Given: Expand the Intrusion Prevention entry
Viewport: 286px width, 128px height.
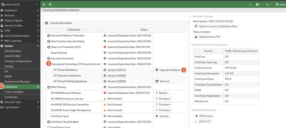Looking at the screenshot, I should click(49, 58).
